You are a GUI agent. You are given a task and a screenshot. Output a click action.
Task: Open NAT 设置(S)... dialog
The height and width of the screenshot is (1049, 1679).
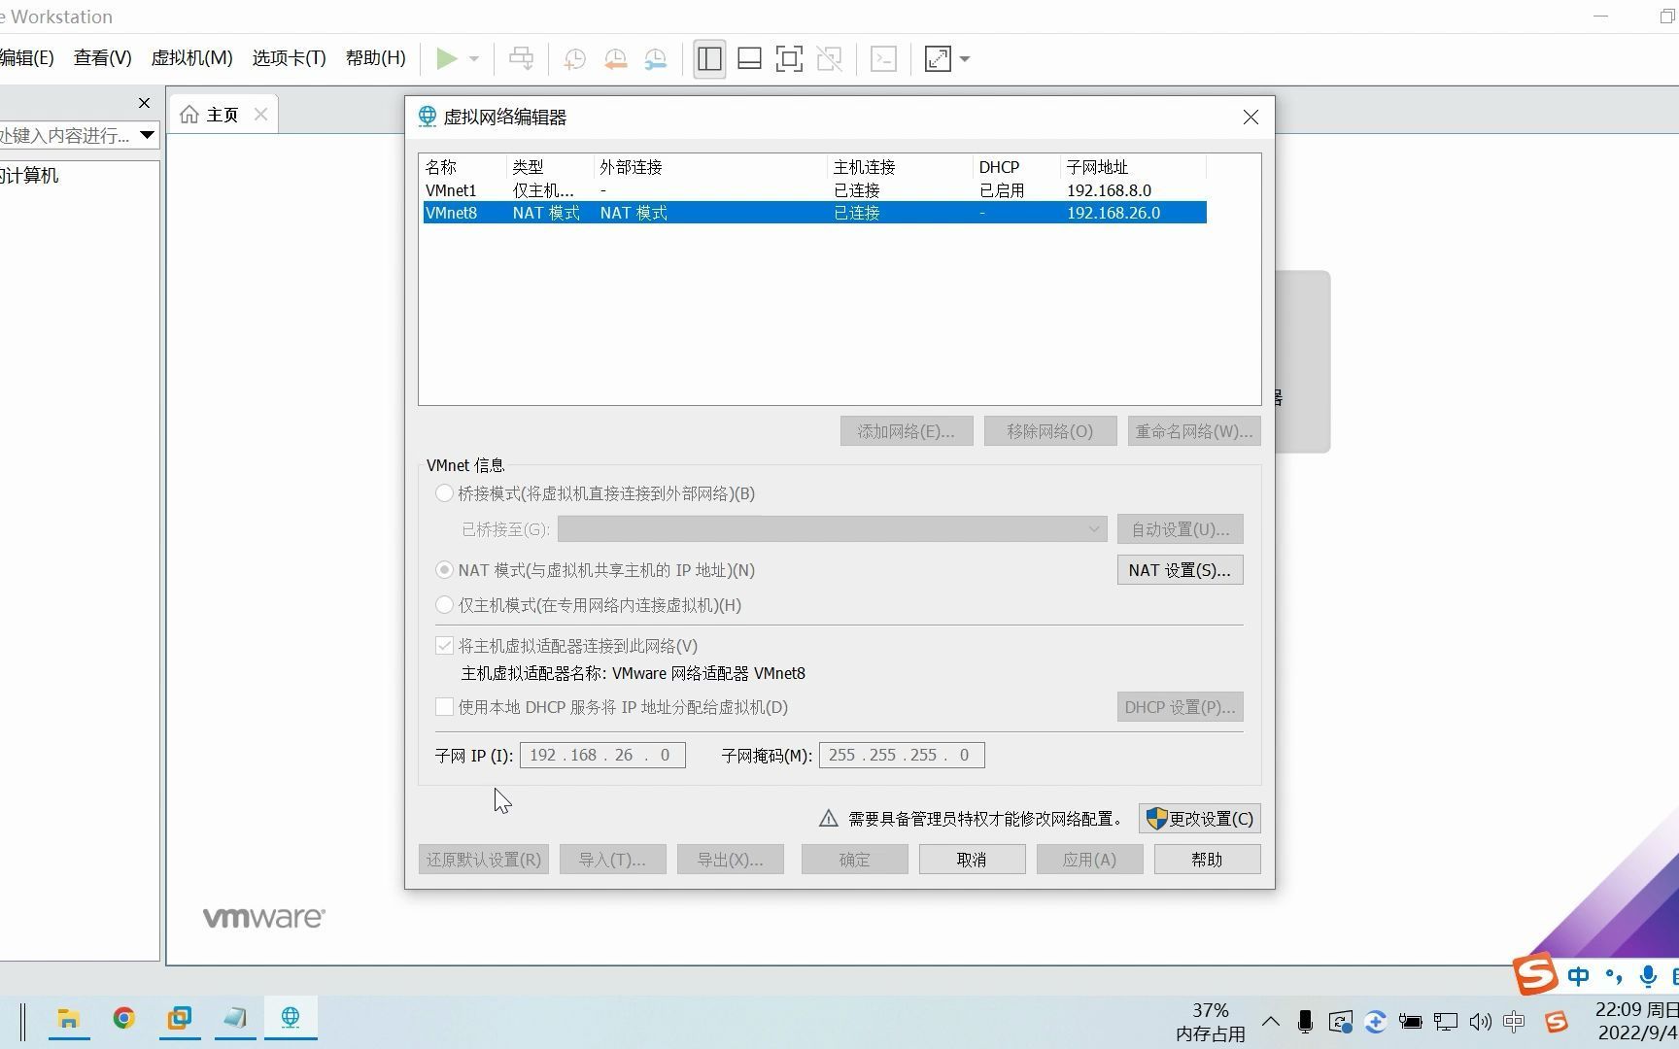pos(1181,570)
